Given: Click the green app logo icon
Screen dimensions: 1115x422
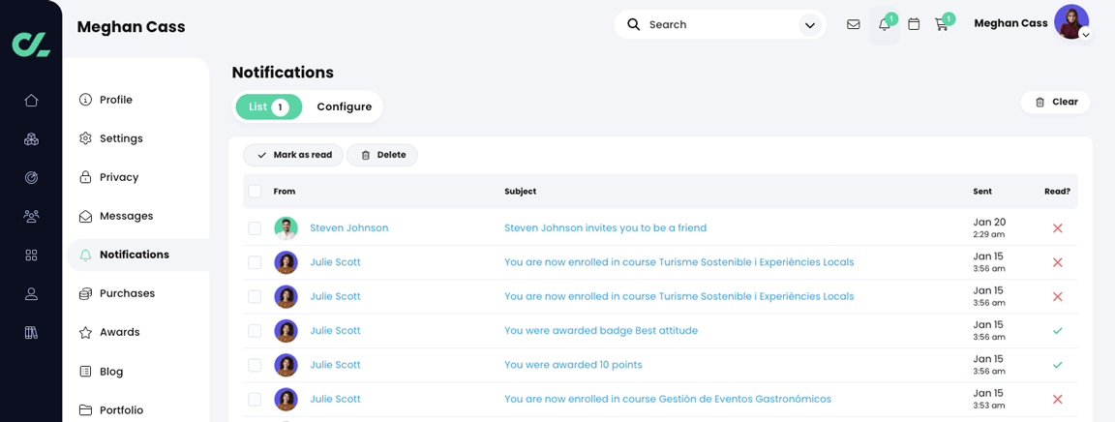Looking at the screenshot, I should pyautogui.click(x=31, y=44).
